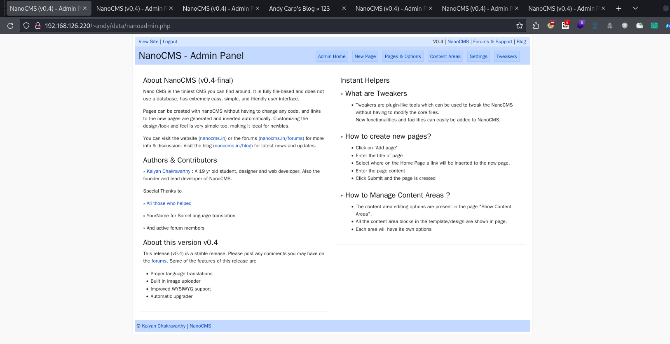Bookmark this page with the star icon
Screen dimensions: 670x344
(520, 26)
